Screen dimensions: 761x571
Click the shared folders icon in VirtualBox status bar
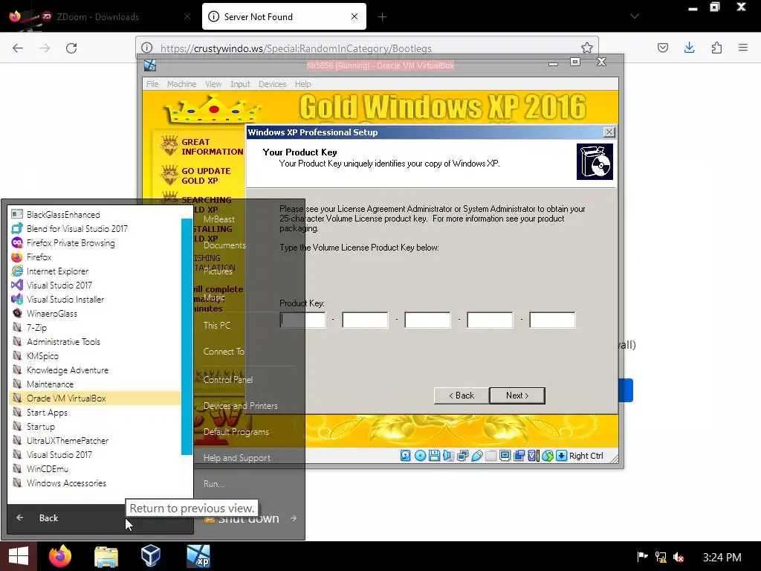tap(490, 456)
